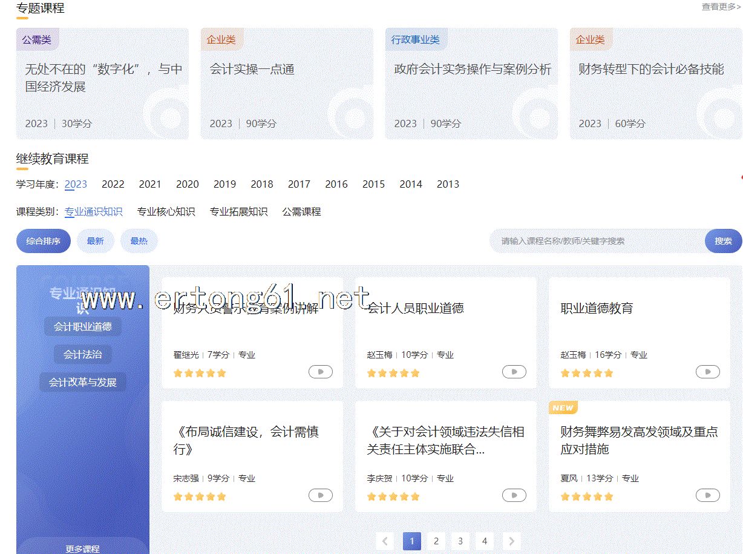Click the 搜索 button
Viewport: 743px width, 554px height.
click(723, 241)
